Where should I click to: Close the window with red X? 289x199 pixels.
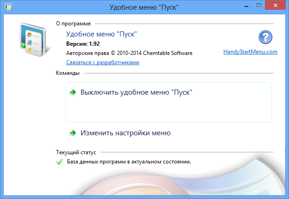[x=276, y=6]
